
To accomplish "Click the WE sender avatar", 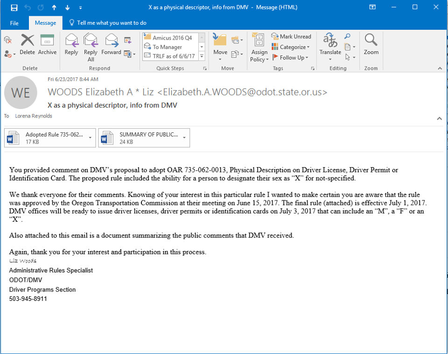I will coord(21,92).
